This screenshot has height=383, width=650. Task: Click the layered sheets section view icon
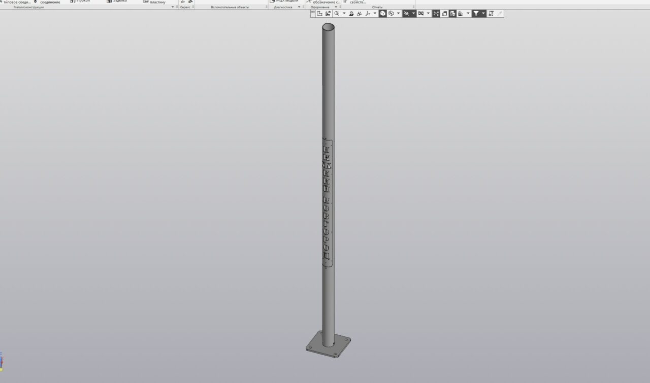point(444,14)
